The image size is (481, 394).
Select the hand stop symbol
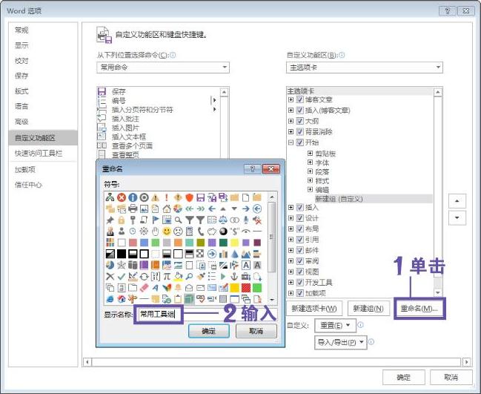tap(156, 232)
